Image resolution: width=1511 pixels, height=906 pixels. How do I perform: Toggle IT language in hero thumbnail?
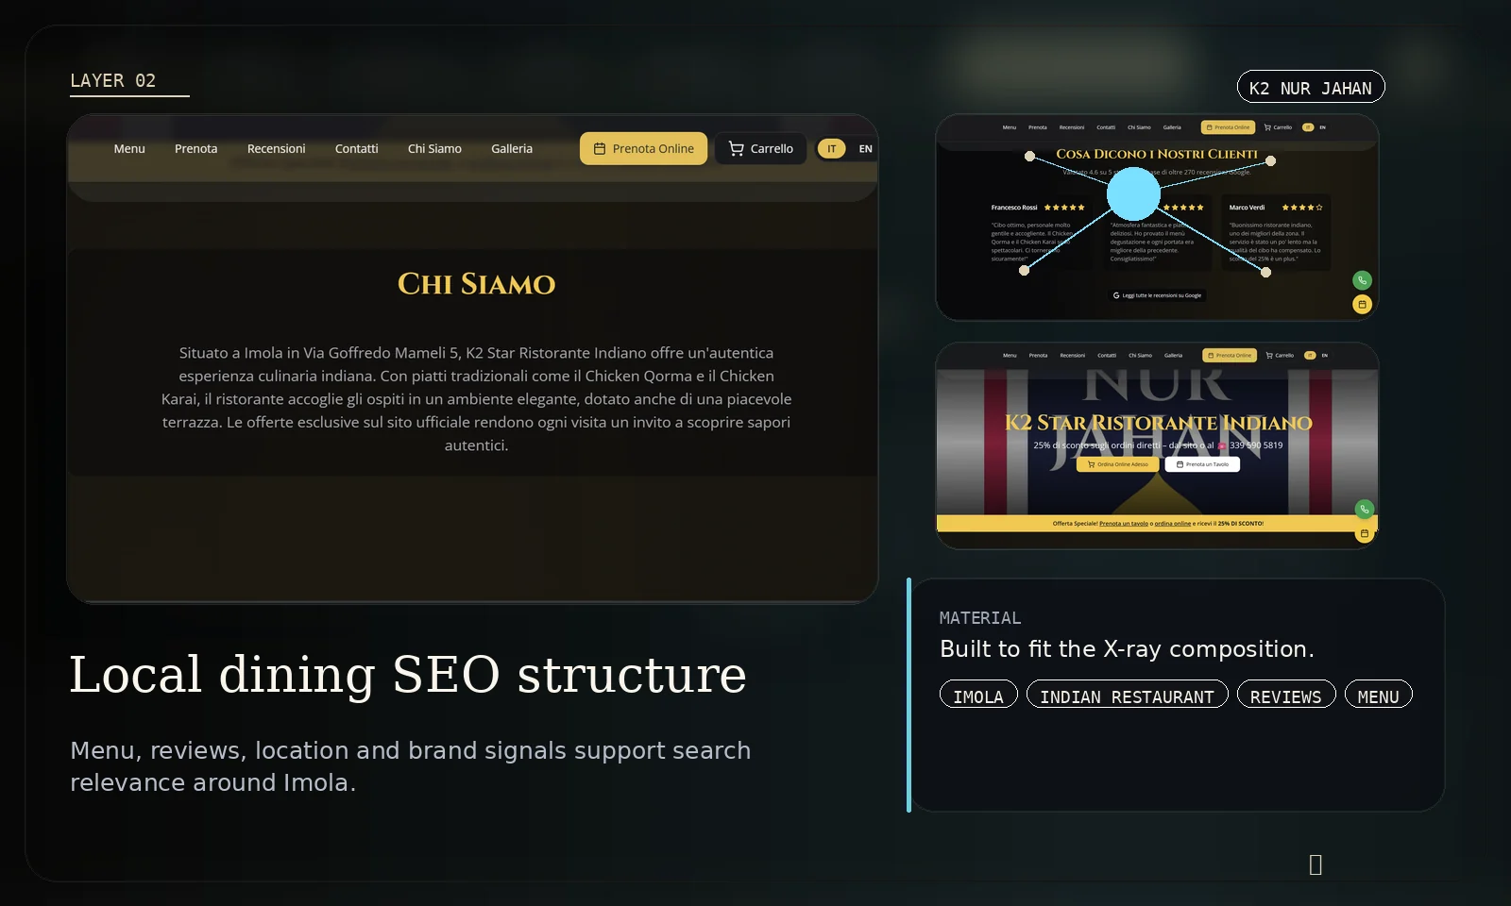click(x=1310, y=356)
